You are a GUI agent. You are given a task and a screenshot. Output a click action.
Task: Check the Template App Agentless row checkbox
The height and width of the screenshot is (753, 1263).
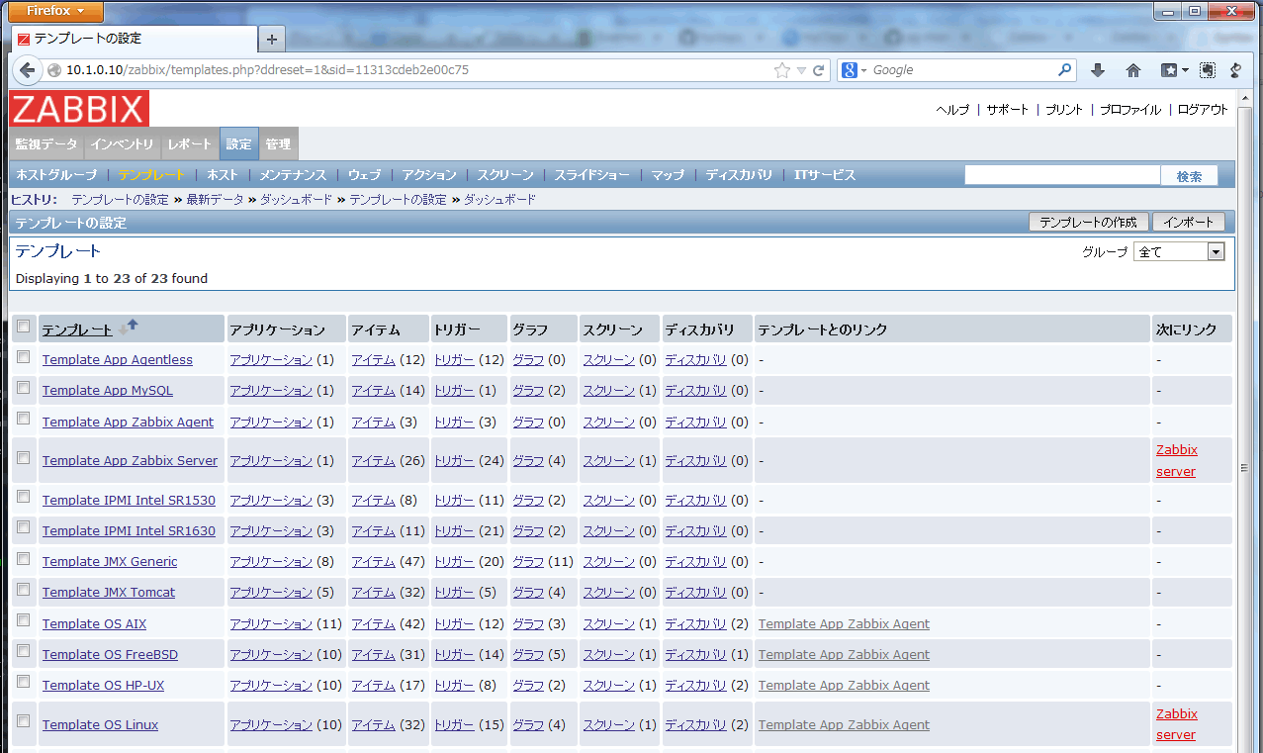coord(23,357)
